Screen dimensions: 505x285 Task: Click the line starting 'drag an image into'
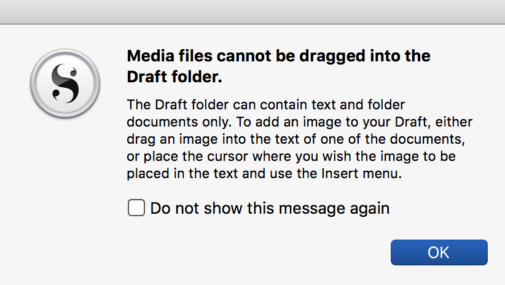296,139
